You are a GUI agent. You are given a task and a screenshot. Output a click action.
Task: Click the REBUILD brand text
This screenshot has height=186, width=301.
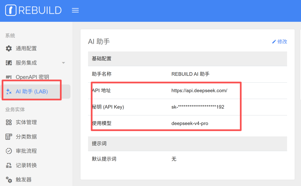40,10
